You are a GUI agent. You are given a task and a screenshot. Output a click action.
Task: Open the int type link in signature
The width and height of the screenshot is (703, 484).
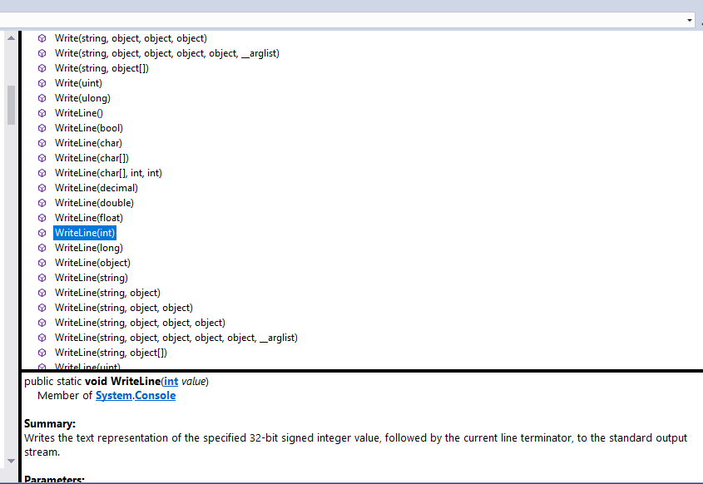171,382
